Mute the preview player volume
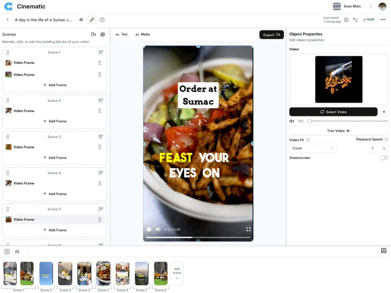391x293 pixels. pyautogui.click(x=158, y=229)
